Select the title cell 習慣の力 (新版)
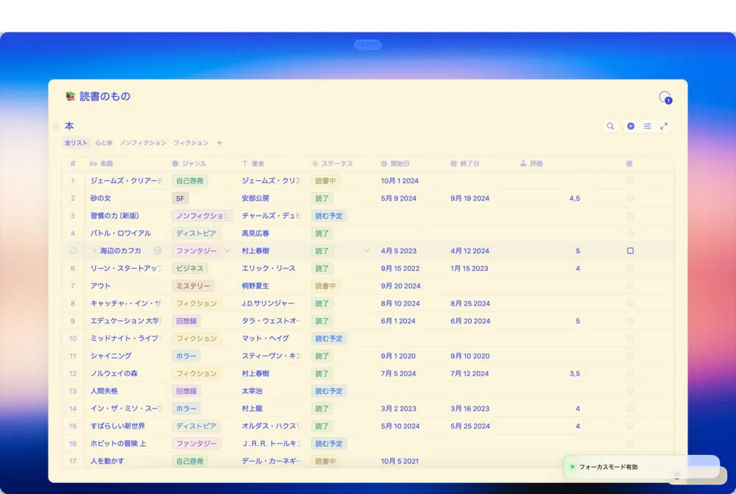Screen dimensions: 736x494 [115, 216]
